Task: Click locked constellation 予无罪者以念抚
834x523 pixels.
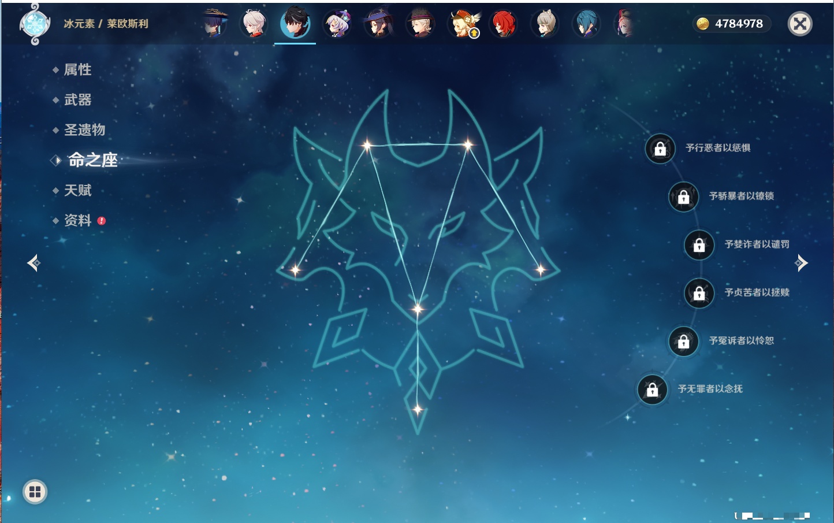Action: (653, 390)
